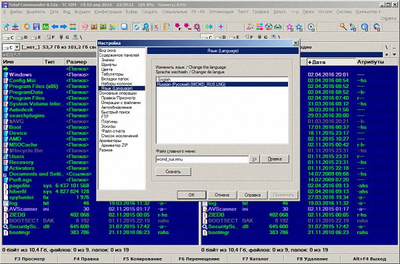Viewport: 400px width, 264px height.
Task: Click the '>>' browse button
Action: 255,159
